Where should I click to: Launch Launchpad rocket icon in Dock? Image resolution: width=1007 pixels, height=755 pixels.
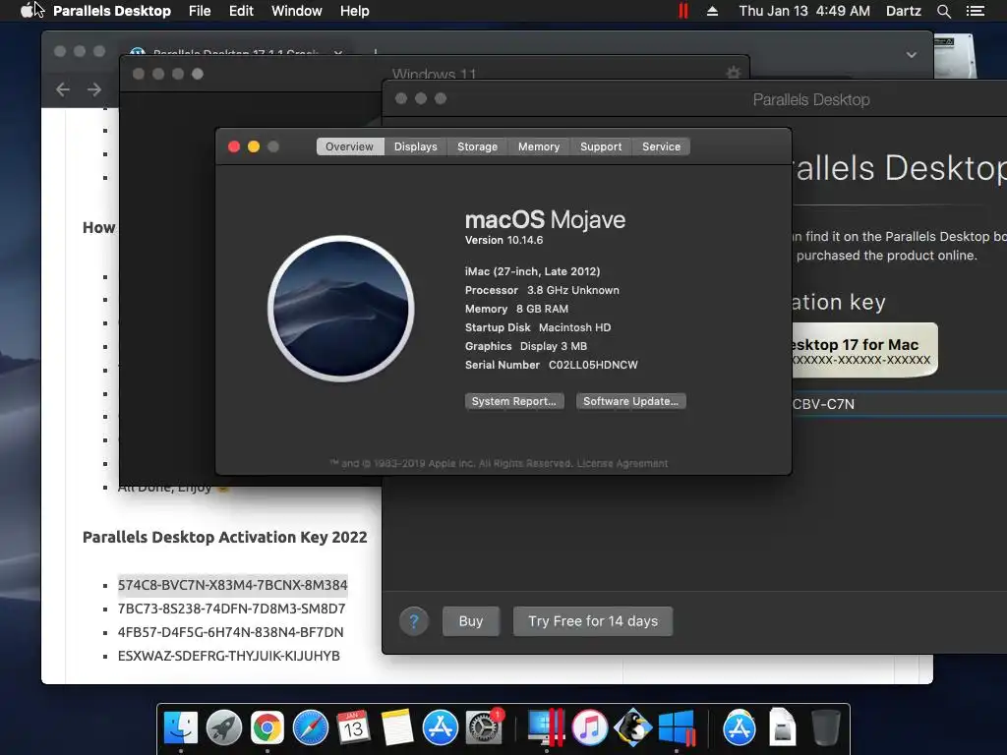click(223, 727)
